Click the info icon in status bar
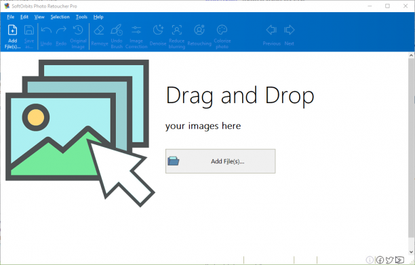The image size is (415, 265). 370,260
